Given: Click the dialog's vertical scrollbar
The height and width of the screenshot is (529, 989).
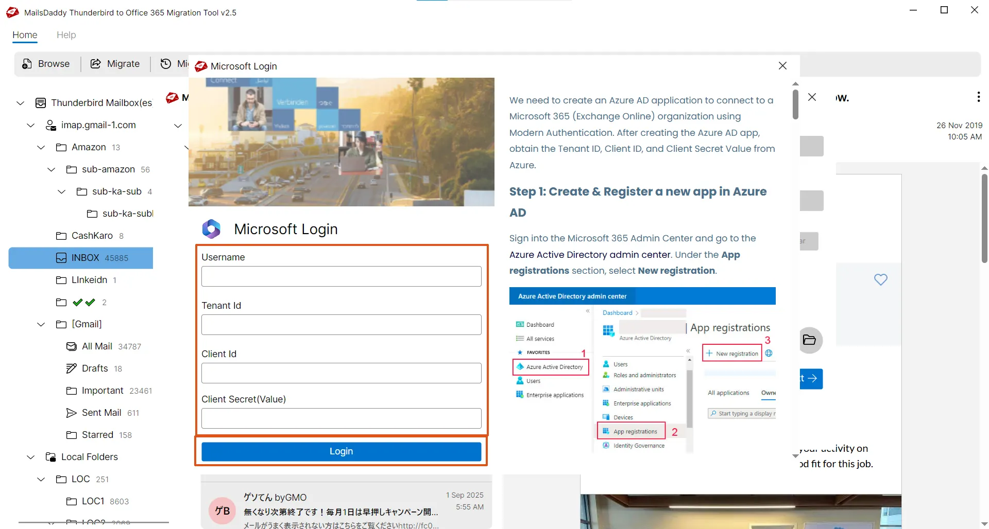Looking at the screenshot, I should coord(795,103).
